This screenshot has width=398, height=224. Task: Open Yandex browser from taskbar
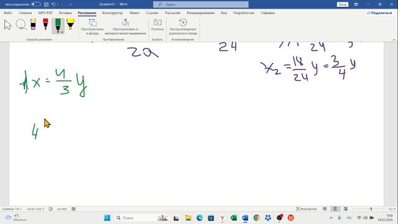point(223,218)
